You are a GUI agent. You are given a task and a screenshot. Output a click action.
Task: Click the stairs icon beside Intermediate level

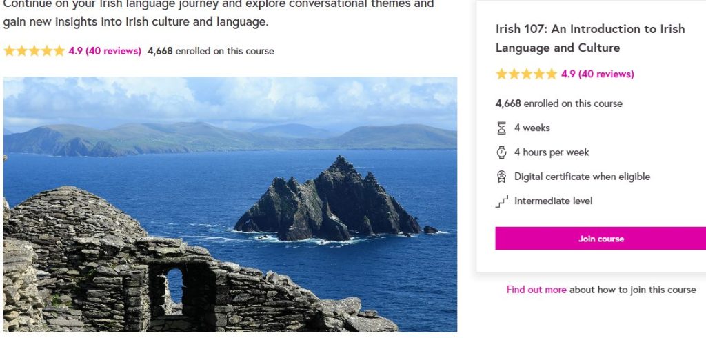point(501,201)
